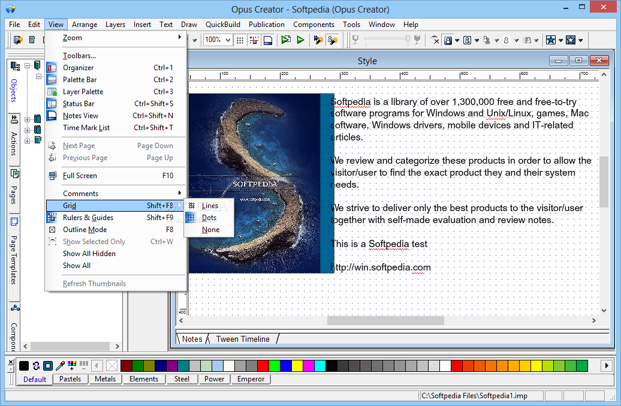Choose Organizer in the View menu
The image size is (621, 406).
[116, 68]
